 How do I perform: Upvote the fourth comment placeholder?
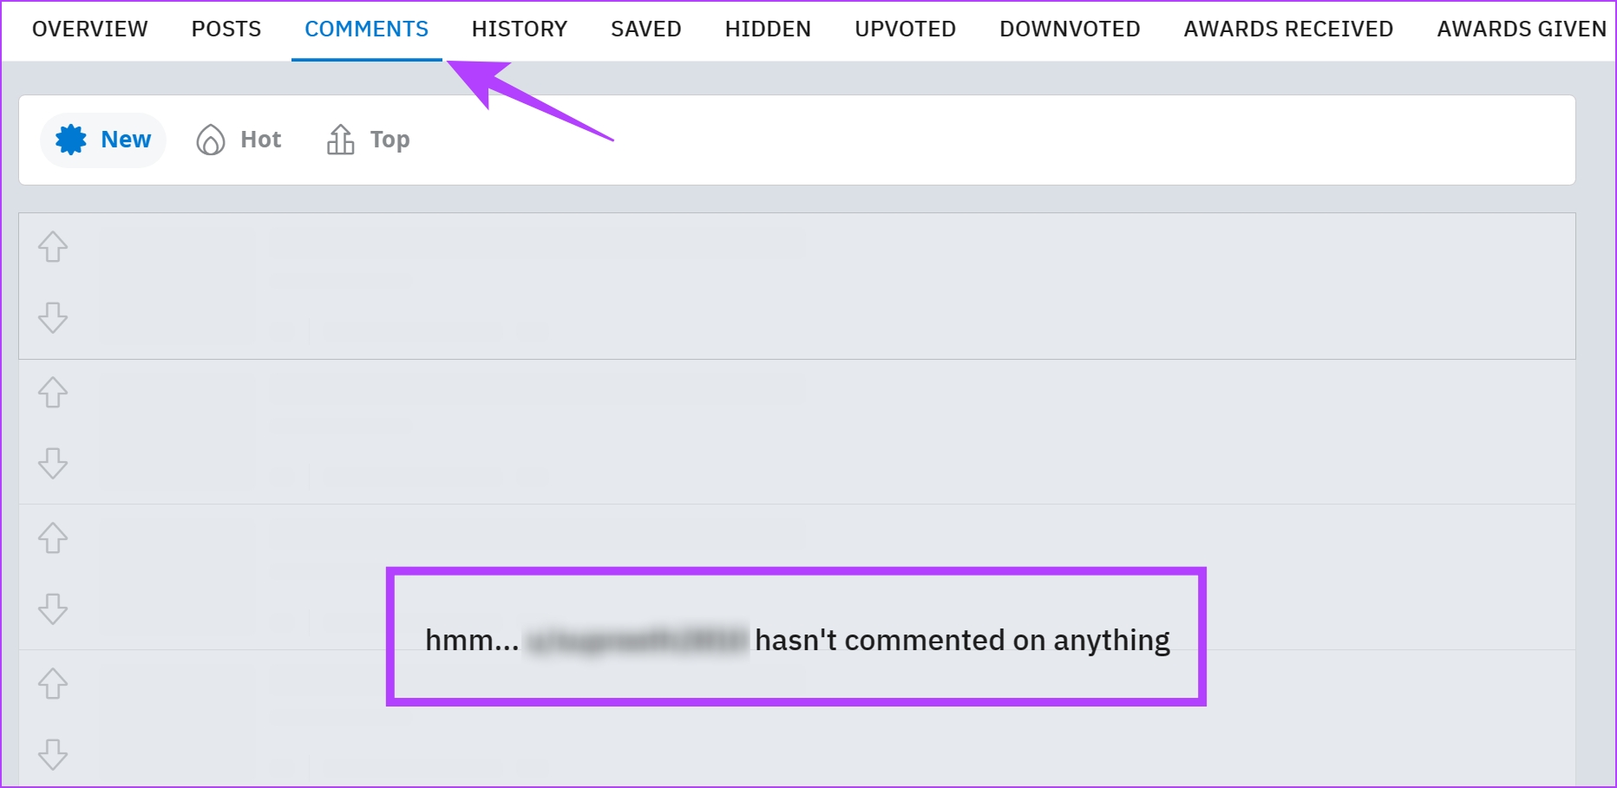(x=53, y=684)
